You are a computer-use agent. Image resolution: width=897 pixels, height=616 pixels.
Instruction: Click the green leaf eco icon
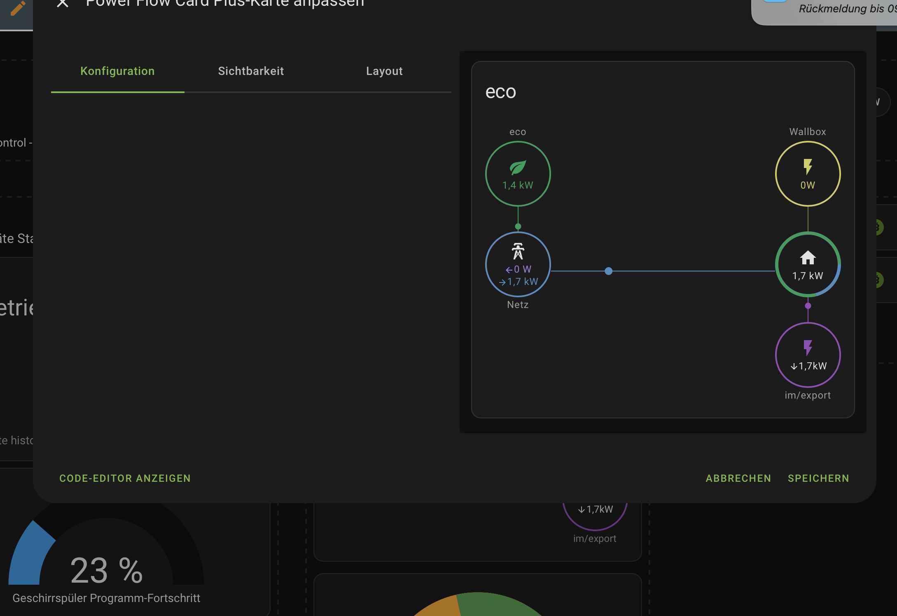pyautogui.click(x=518, y=168)
